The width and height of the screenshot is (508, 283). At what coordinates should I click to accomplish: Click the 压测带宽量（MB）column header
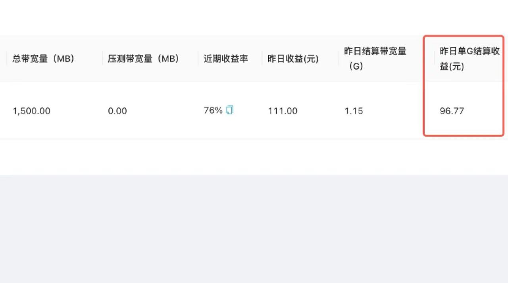point(144,59)
